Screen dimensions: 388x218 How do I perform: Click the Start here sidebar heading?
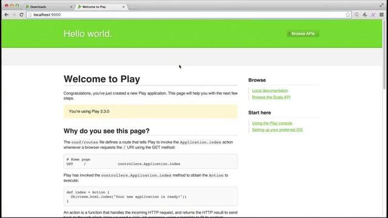259,113
